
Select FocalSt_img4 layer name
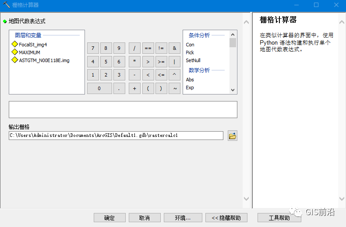(x=33, y=45)
